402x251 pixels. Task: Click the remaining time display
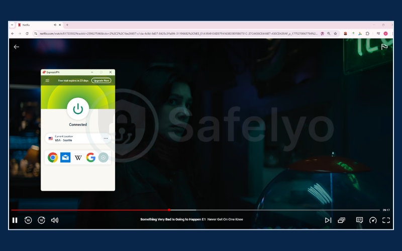(386, 210)
